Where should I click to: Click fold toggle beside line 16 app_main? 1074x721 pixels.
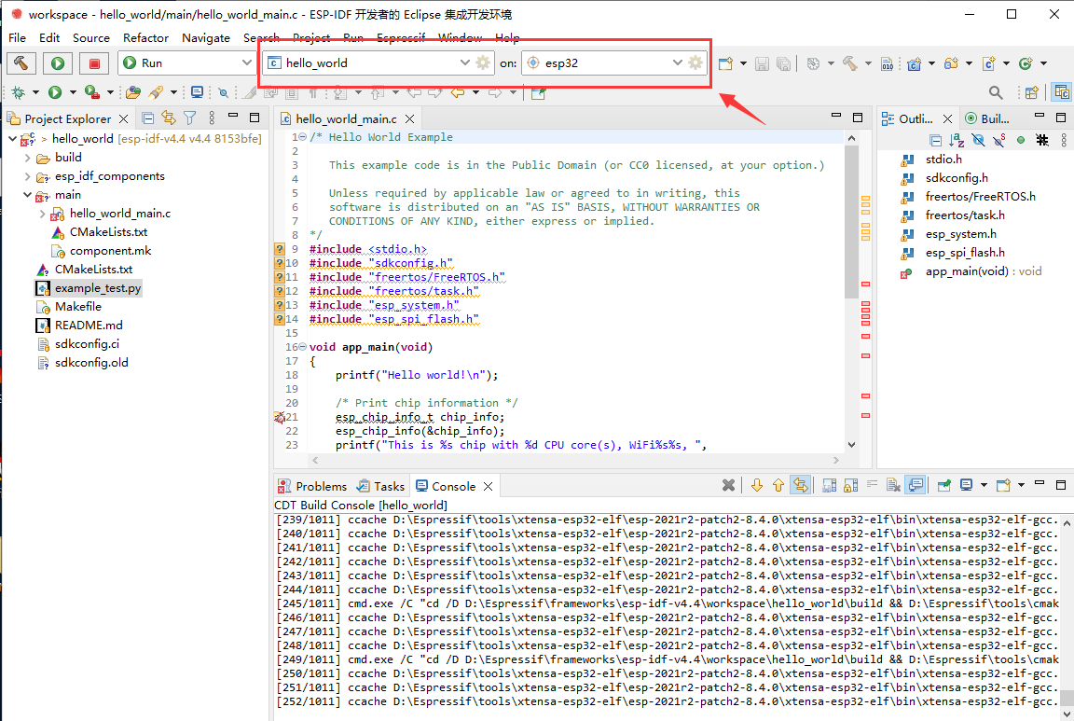[303, 347]
